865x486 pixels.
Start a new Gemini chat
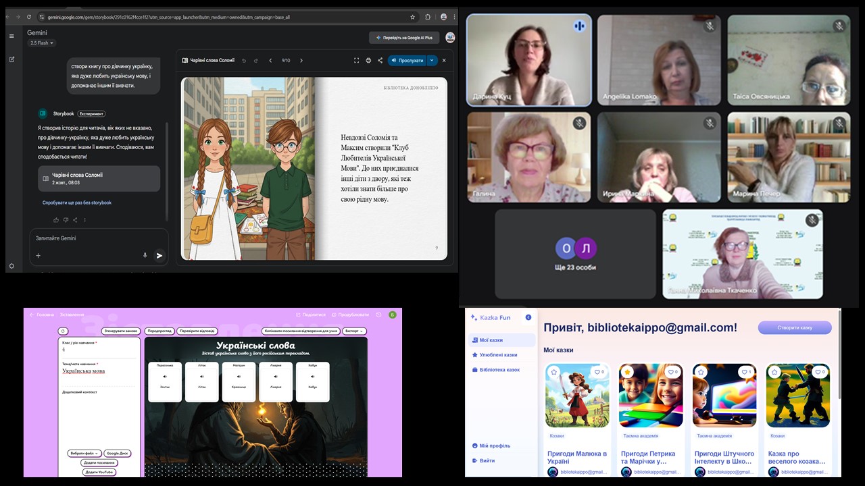(11, 59)
